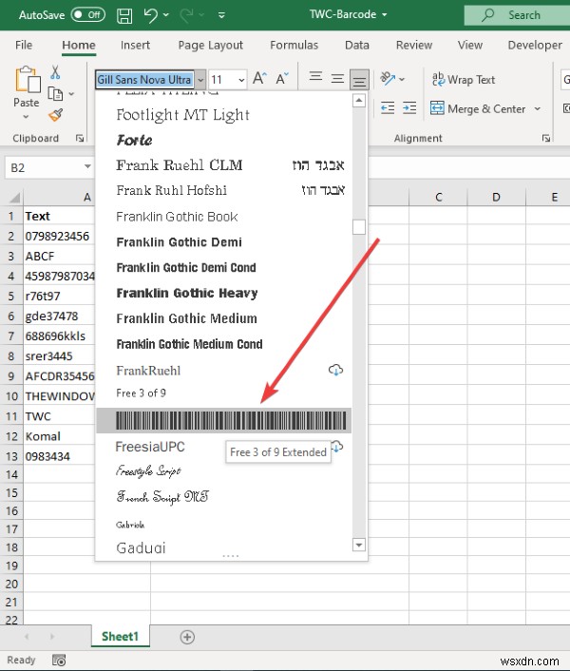The height and width of the screenshot is (671, 570).
Task: Choose Franklin Gothic Book font
Action: click(177, 217)
